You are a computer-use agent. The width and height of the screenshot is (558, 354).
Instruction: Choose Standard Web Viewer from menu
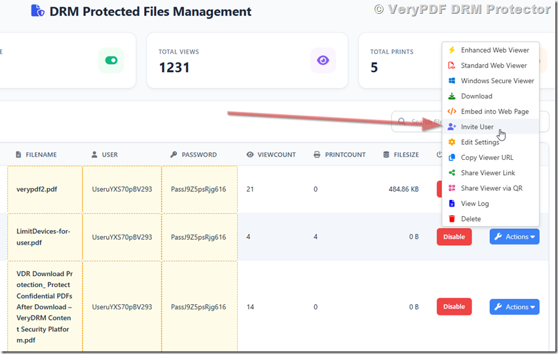click(491, 65)
